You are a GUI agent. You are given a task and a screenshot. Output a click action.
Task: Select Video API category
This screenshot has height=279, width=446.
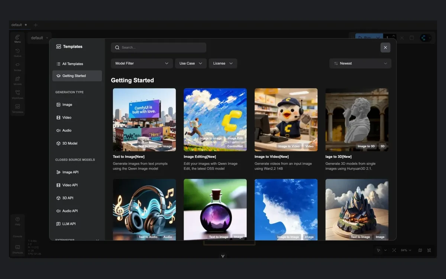tap(77, 185)
